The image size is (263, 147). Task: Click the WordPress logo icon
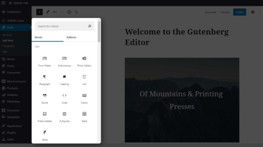3,3
